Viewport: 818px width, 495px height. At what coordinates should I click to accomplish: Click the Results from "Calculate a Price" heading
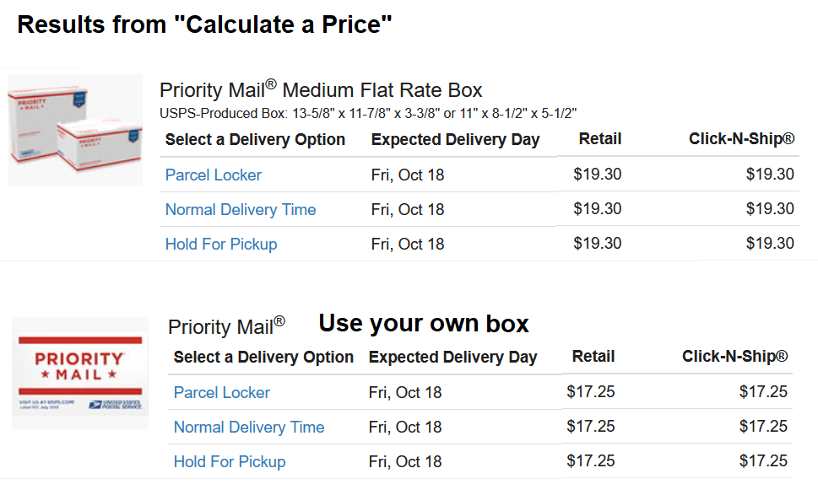[205, 24]
